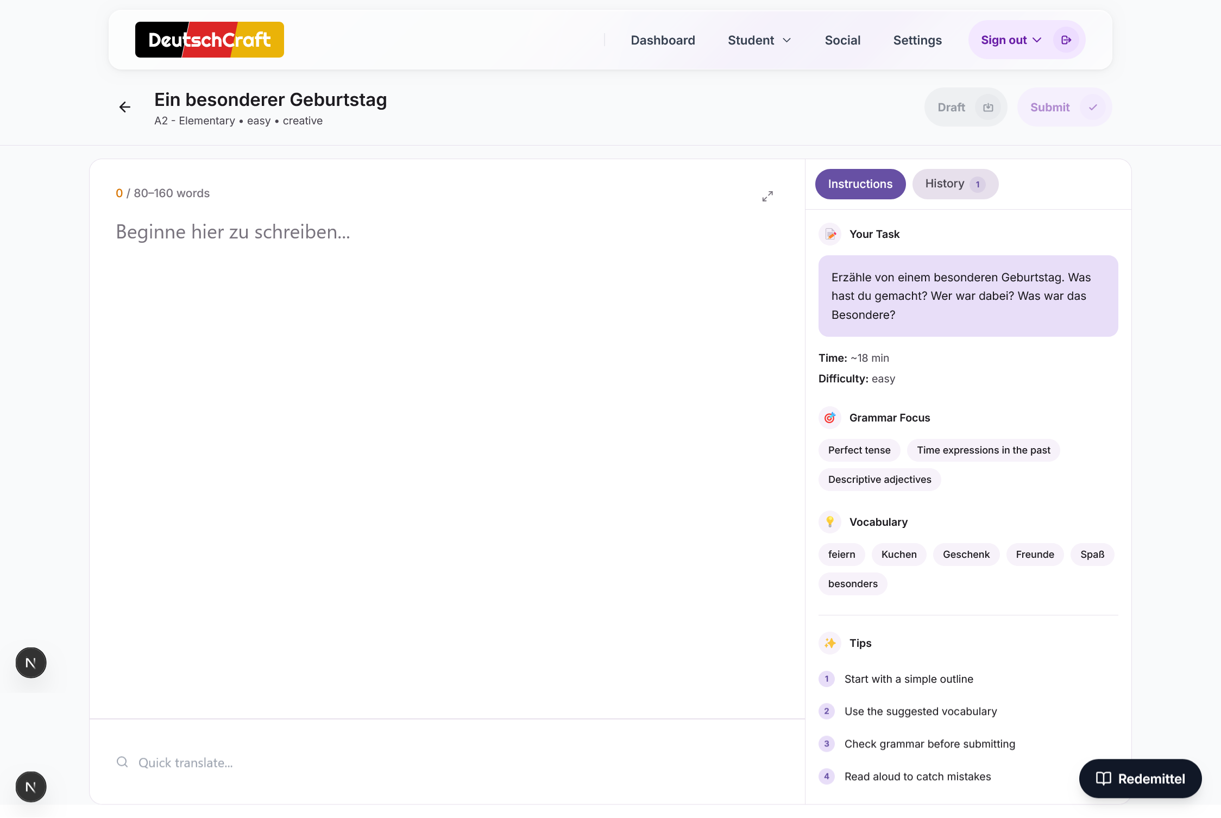The image size is (1221, 818).
Task: Click the Perfect tense grammar chip
Action: [859, 450]
